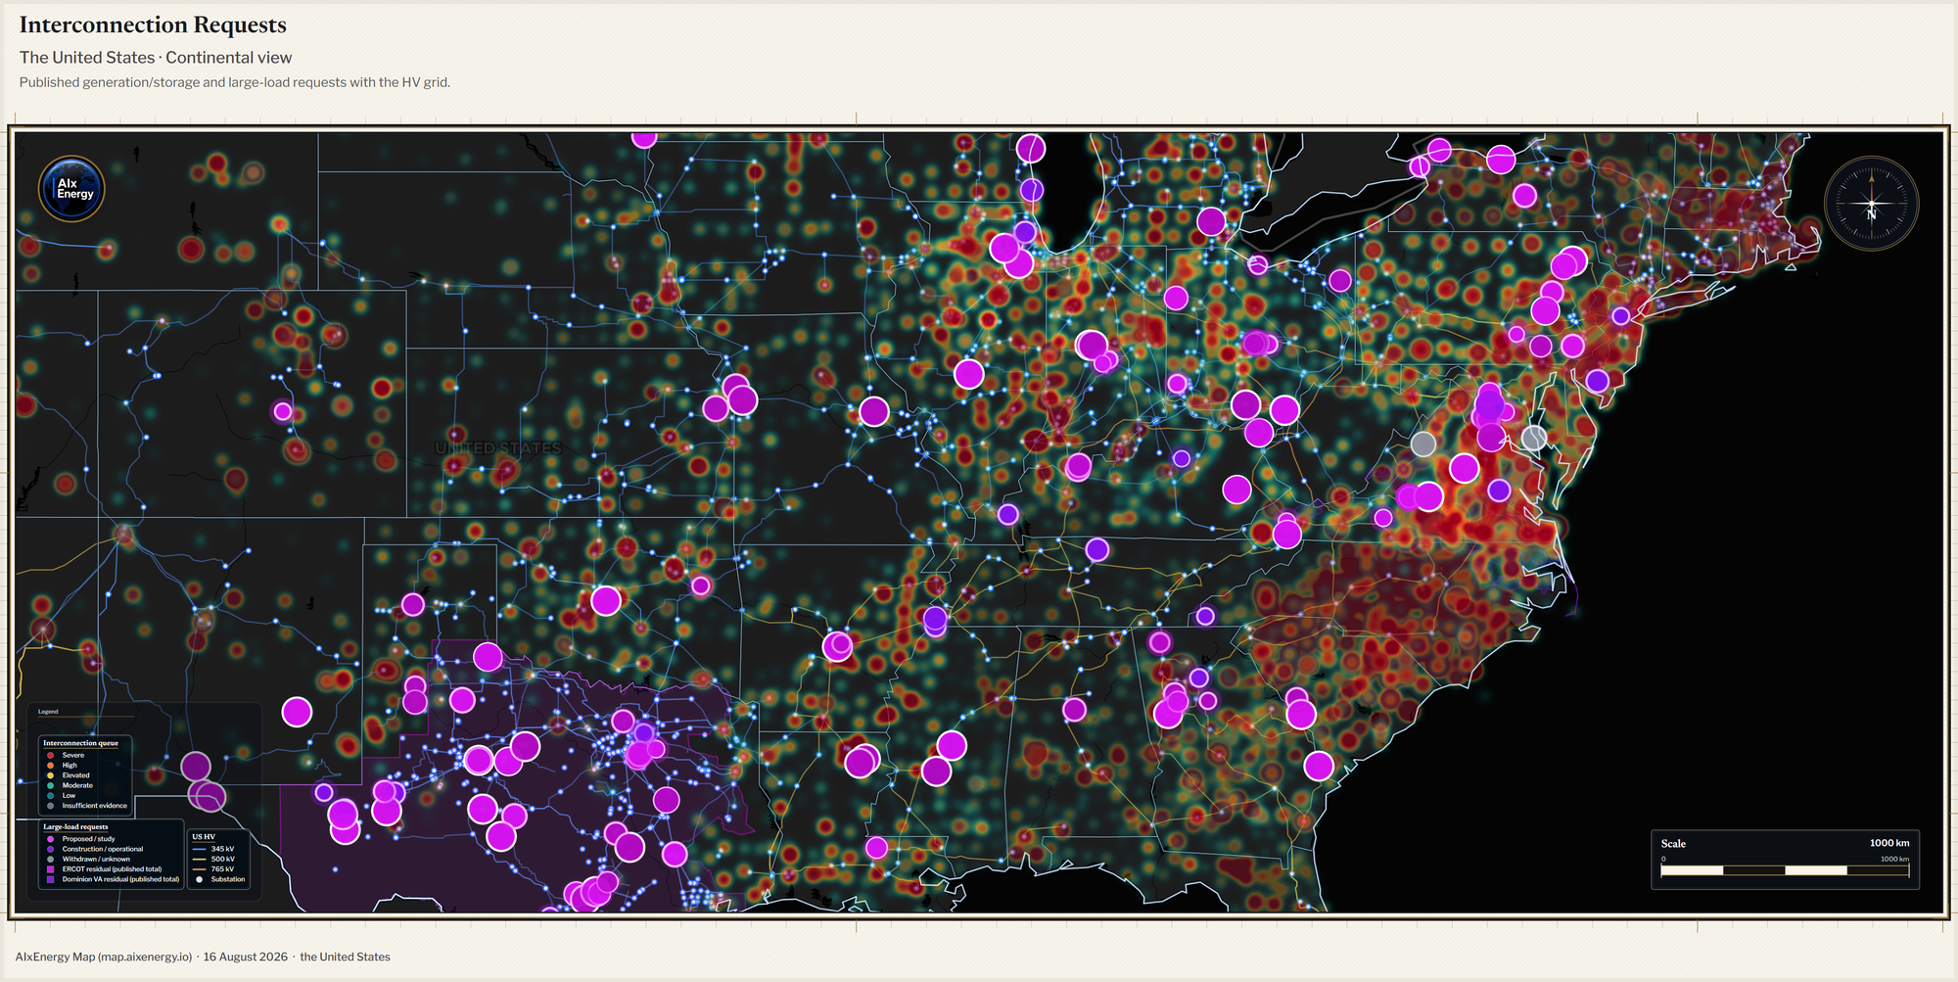
Task: Click the "Scale" panel heading
Action: click(1673, 844)
